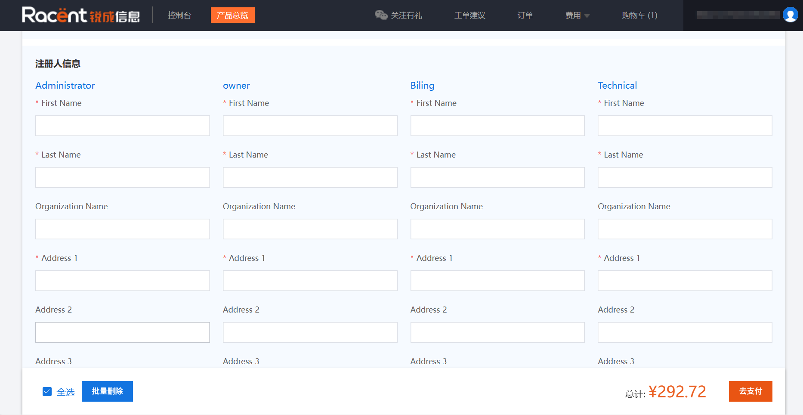Click the 去支付 pay button

tap(750, 391)
